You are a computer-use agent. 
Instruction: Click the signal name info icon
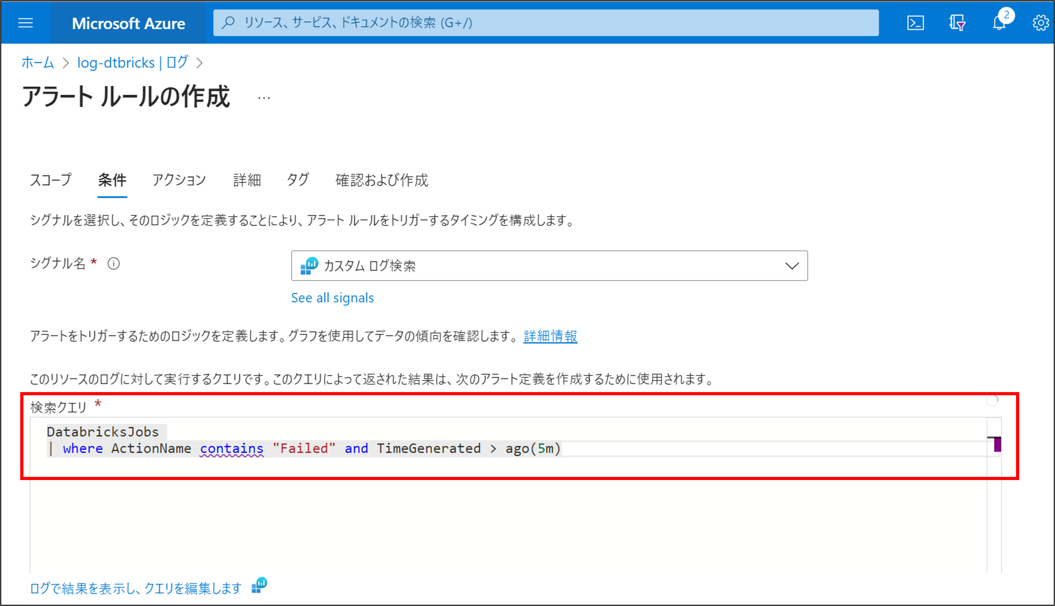[114, 264]
